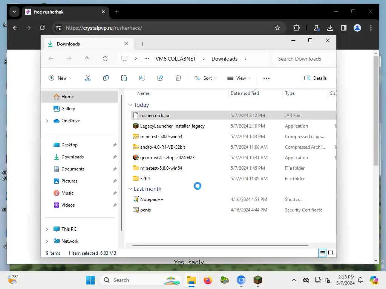
Task: Toggle the Details pane
Action: tap(316, 78)
